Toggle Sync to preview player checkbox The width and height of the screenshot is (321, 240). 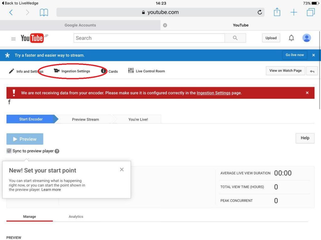9,151
